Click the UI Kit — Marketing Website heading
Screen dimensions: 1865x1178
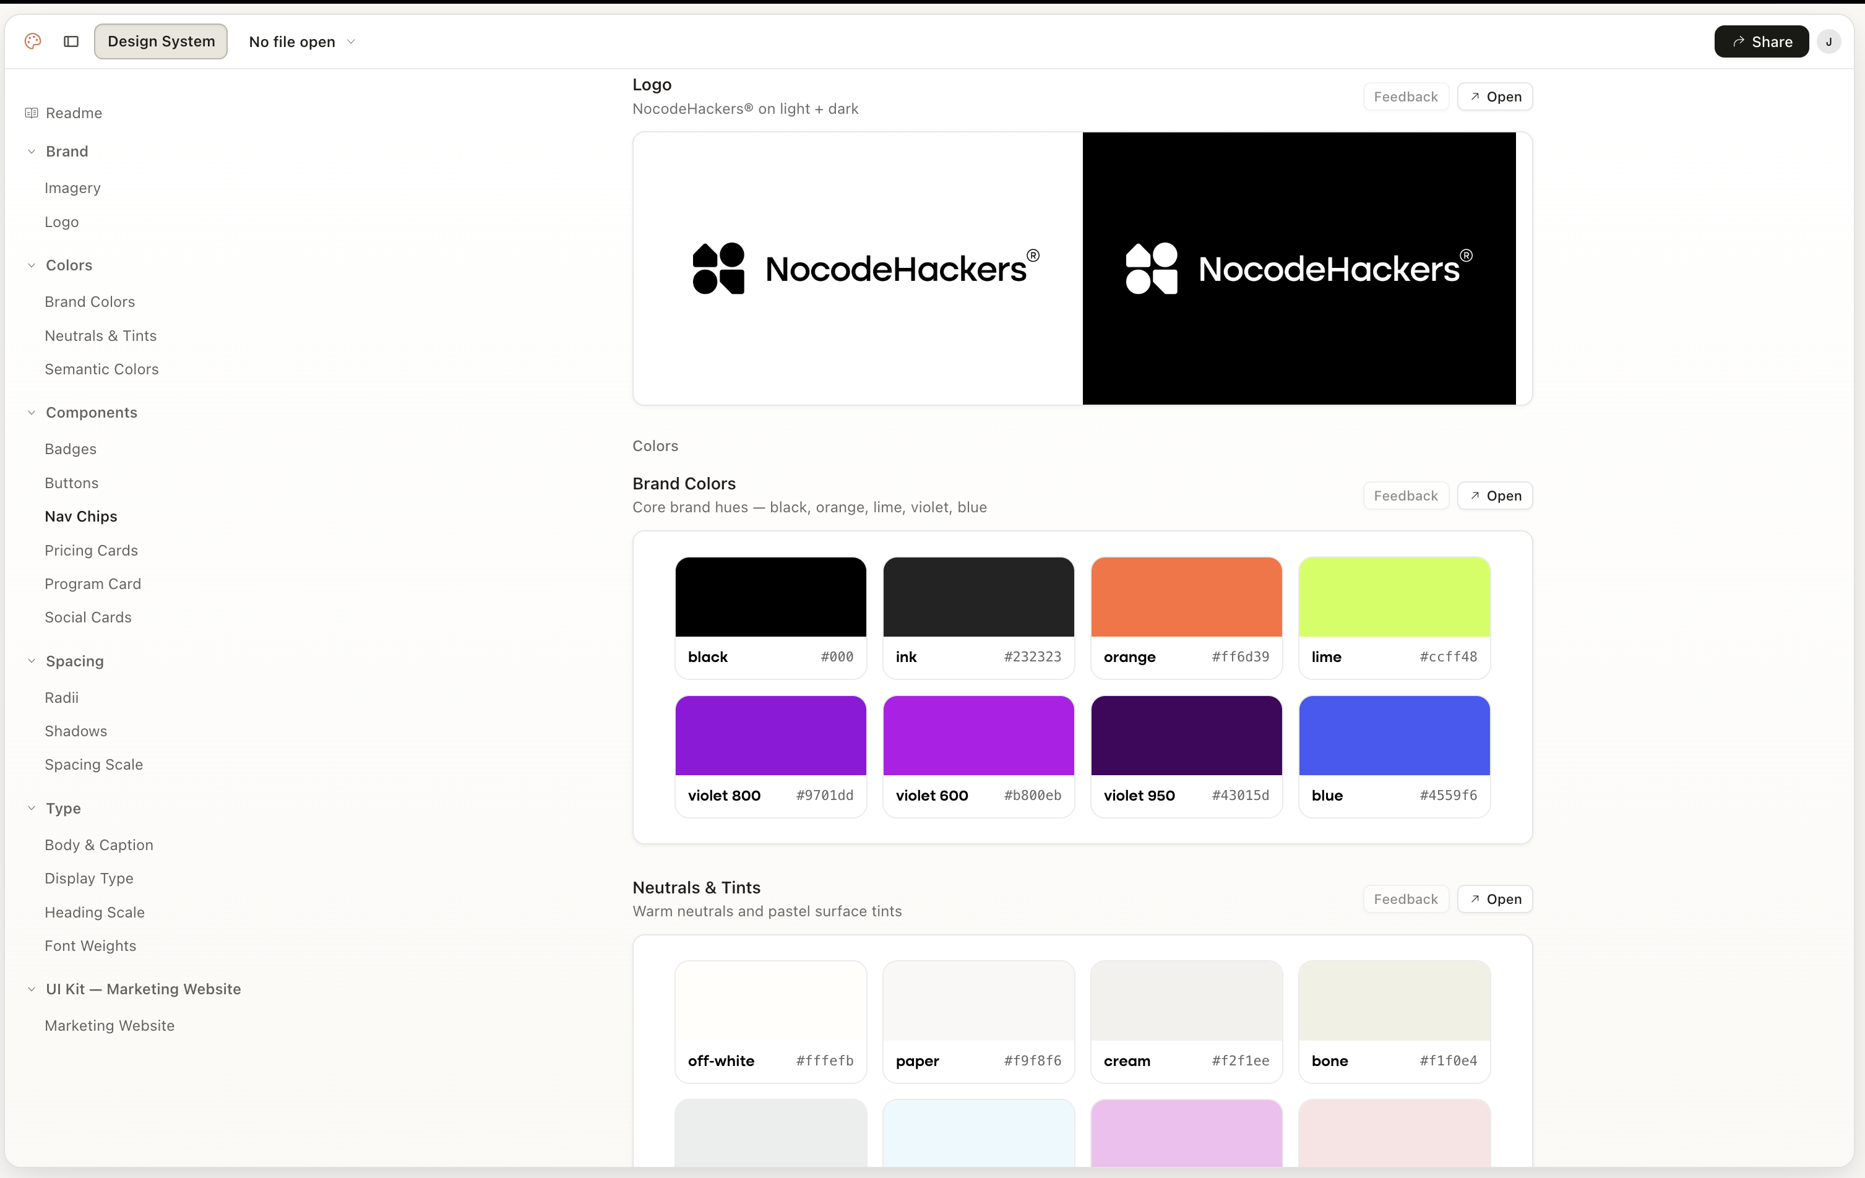coord(144,989)
